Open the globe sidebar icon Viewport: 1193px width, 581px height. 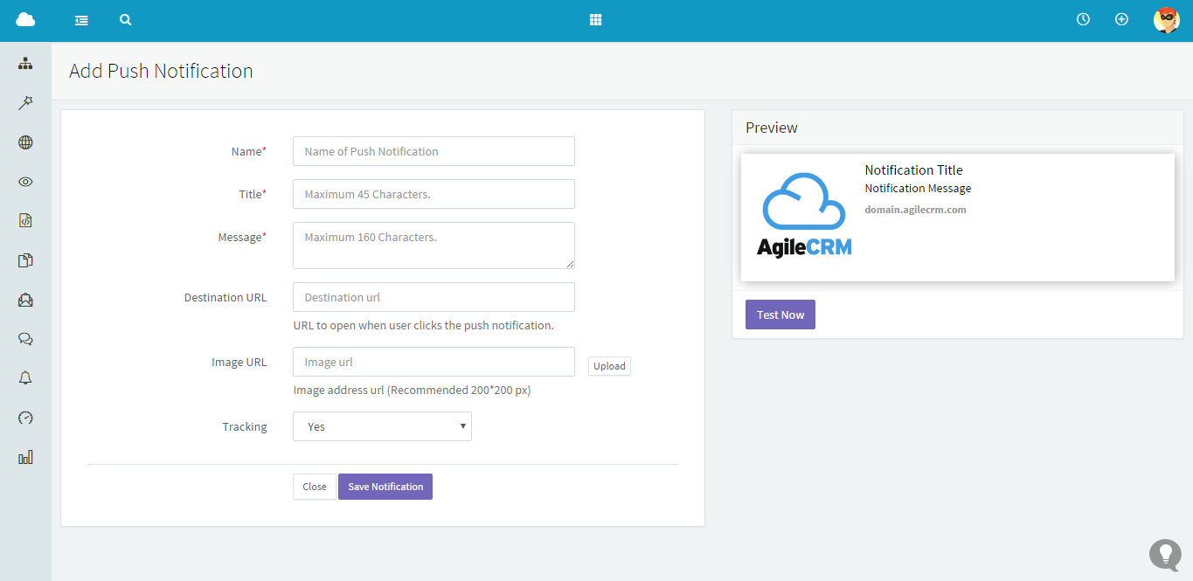coord(25,142)
